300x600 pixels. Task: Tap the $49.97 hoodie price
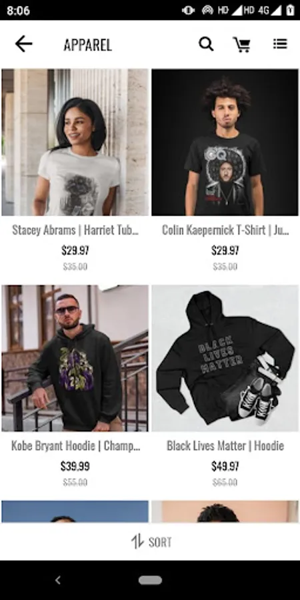point(225,466)
